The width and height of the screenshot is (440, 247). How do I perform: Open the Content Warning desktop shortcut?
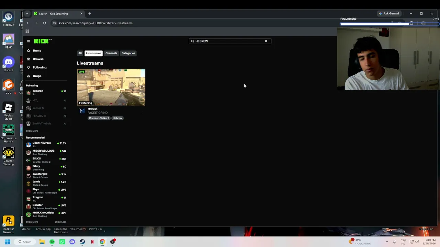click(9, 157)
